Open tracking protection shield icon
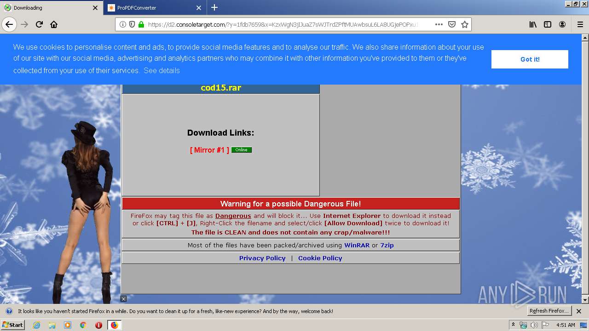This screenshot has height=331, width=589. click(x=132, y=24)
